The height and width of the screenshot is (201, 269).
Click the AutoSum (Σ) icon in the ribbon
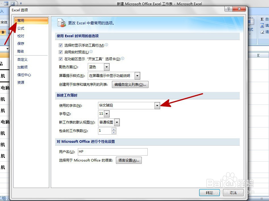(x=262, y=19)
